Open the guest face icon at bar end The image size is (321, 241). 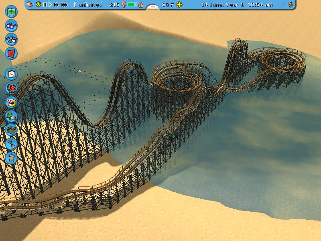[x=291, y=4]
